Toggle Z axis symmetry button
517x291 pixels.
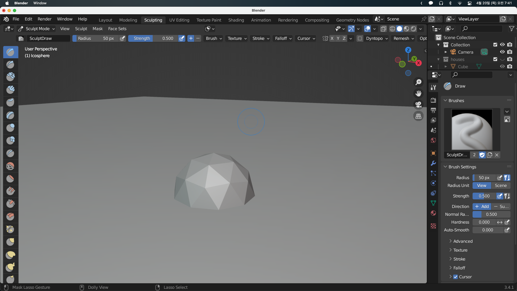(x=344, y=39)
